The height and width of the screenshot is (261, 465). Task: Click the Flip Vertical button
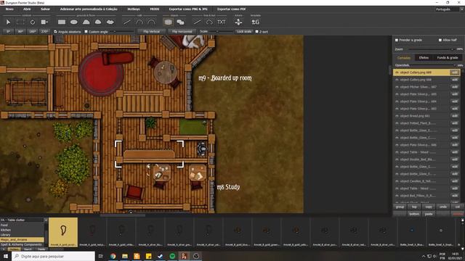[152, 31]
